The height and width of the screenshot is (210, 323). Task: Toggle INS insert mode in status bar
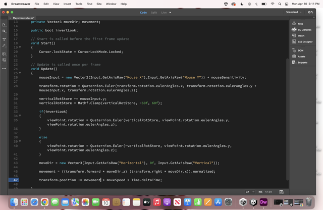260,192
